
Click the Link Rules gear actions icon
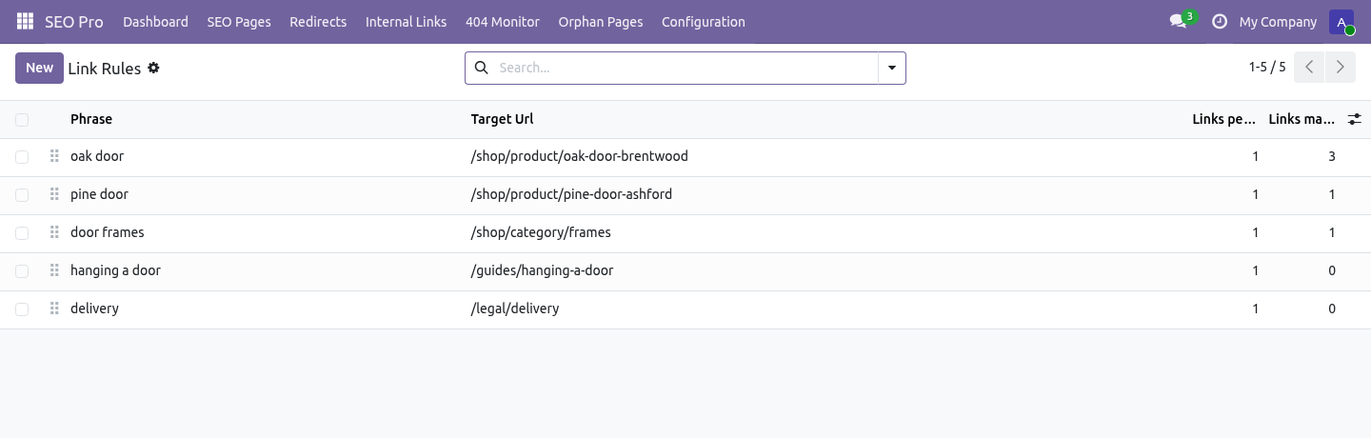tap(153, 68)
